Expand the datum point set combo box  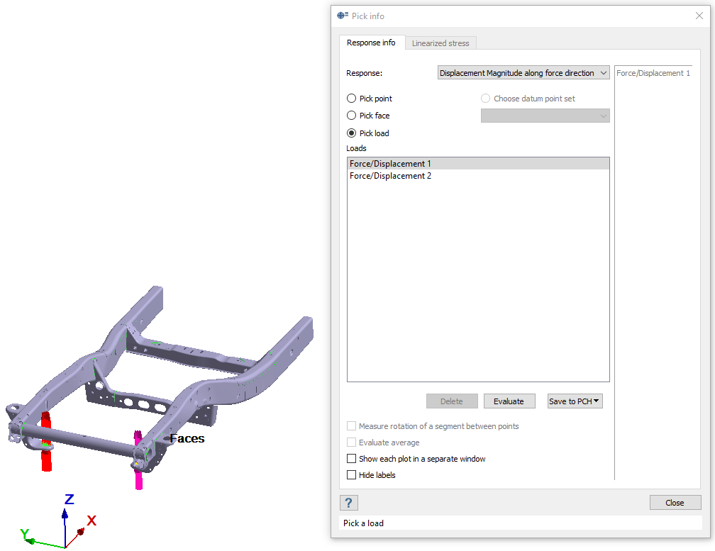click(545, 116)
